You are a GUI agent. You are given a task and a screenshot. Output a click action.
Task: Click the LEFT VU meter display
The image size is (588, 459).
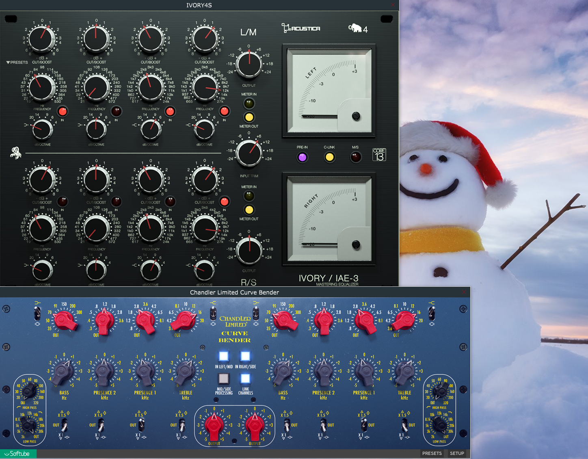(x=329, y=90)
